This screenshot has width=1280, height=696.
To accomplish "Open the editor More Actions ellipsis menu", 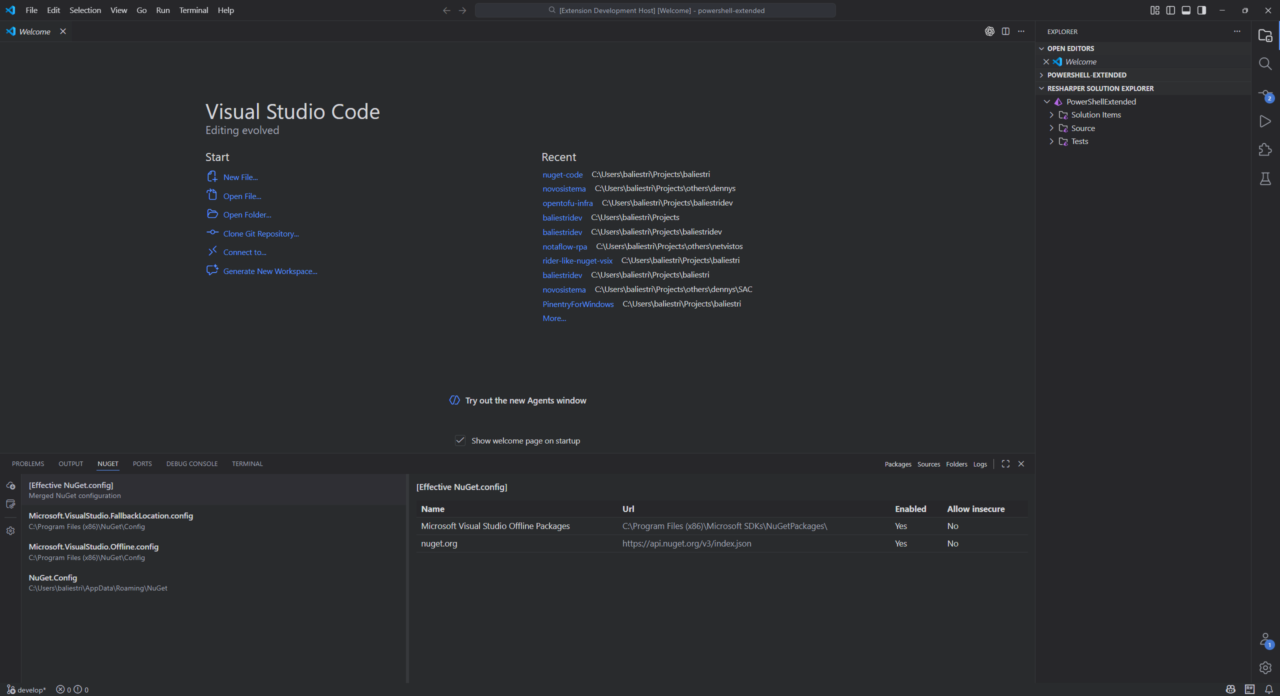I will tap(1021, 31).
